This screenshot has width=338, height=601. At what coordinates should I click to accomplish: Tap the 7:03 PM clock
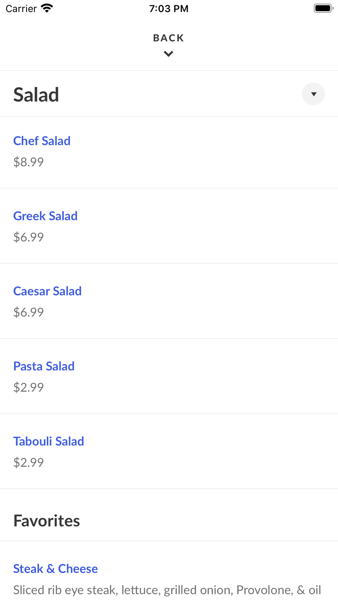(169, 8)
